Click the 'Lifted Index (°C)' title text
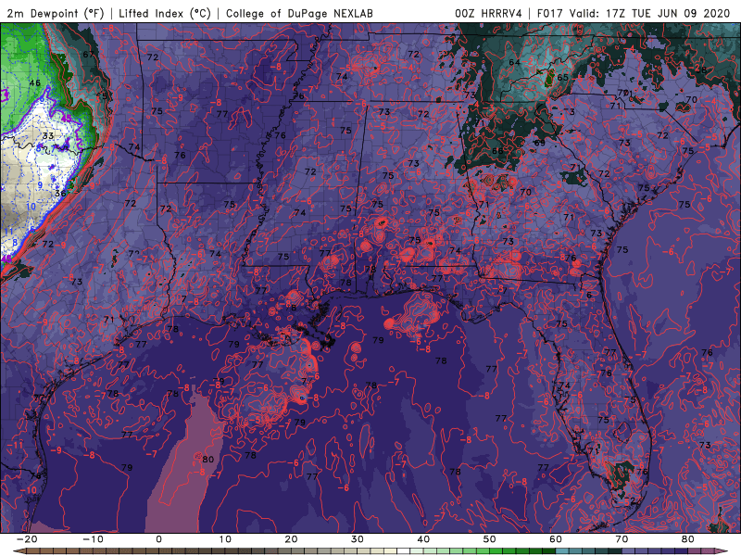741x556 pixels. (x=165, y=13)
